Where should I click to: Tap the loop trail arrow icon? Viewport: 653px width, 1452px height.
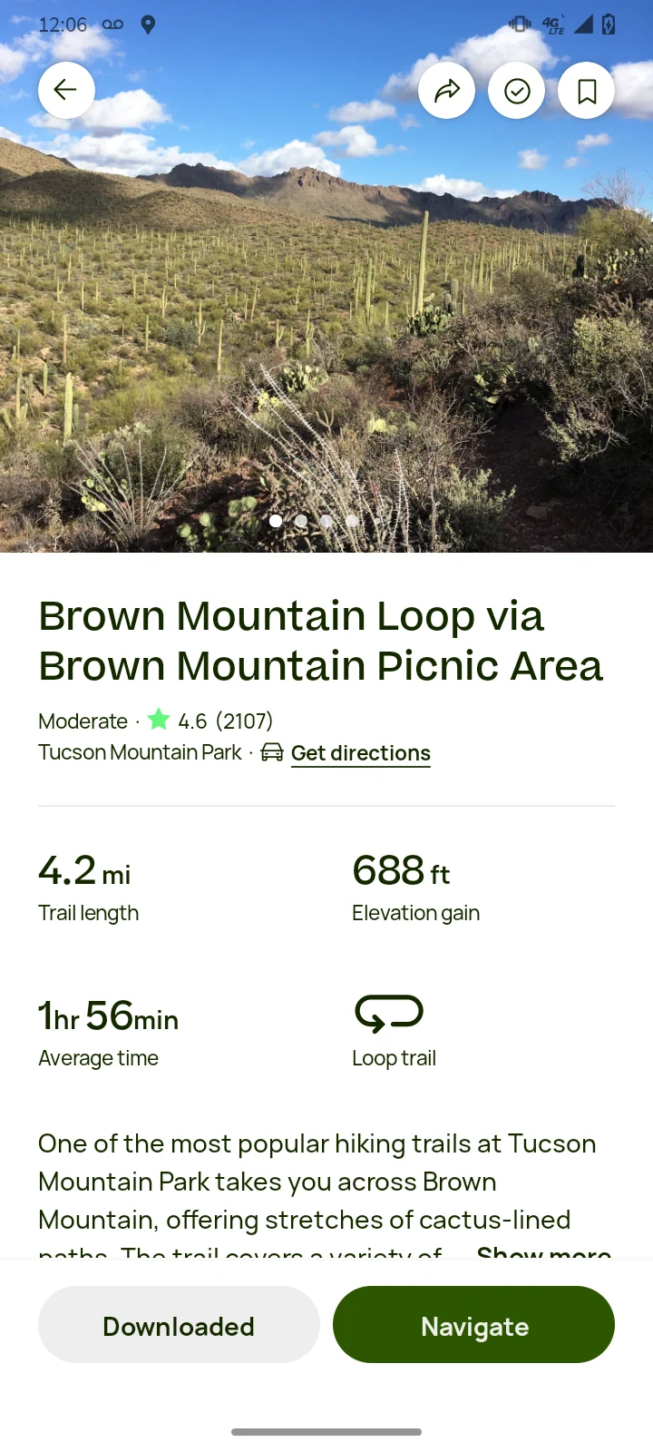tap(390, 1012)
